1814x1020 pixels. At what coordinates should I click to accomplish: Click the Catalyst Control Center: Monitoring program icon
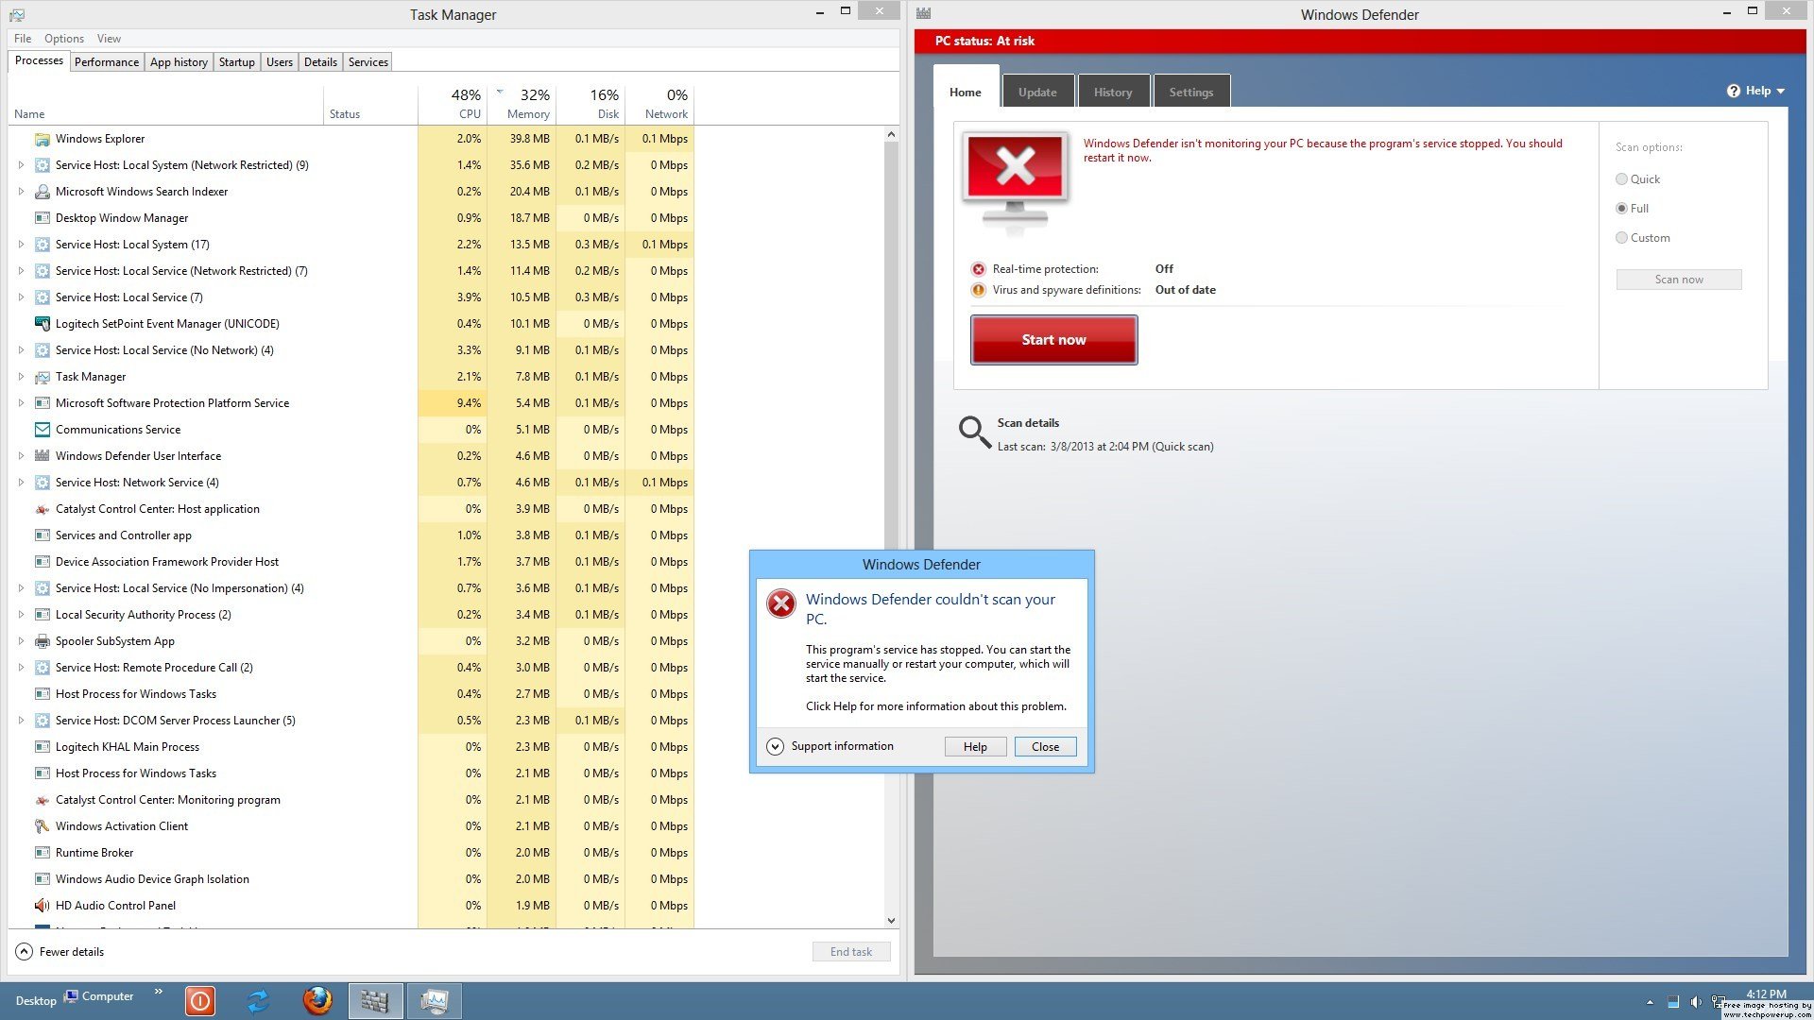click(x=42, y=800)
